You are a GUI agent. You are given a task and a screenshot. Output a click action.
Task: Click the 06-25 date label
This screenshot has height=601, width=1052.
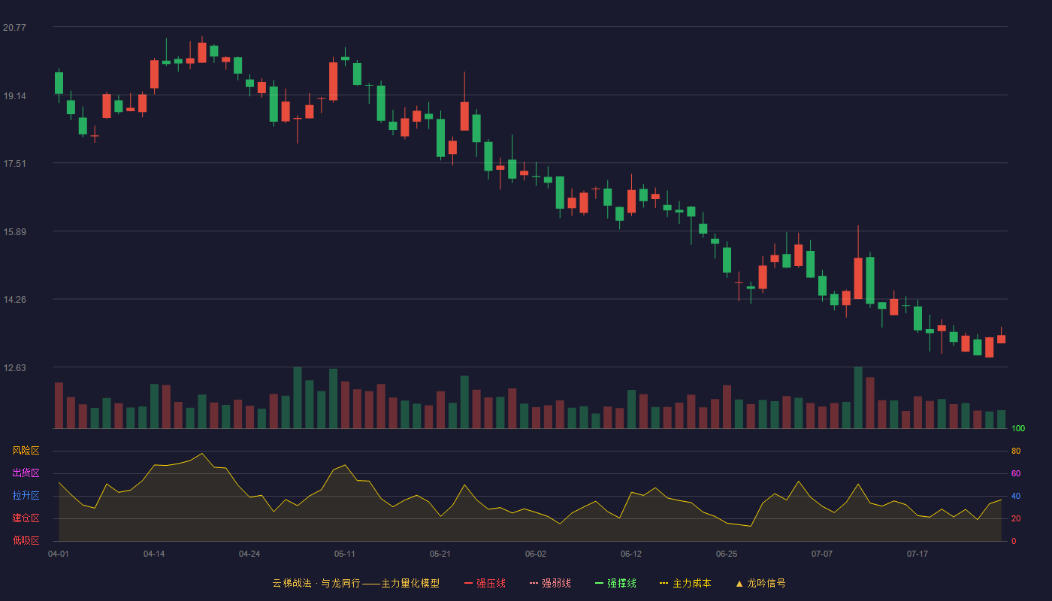coord(727,554)
